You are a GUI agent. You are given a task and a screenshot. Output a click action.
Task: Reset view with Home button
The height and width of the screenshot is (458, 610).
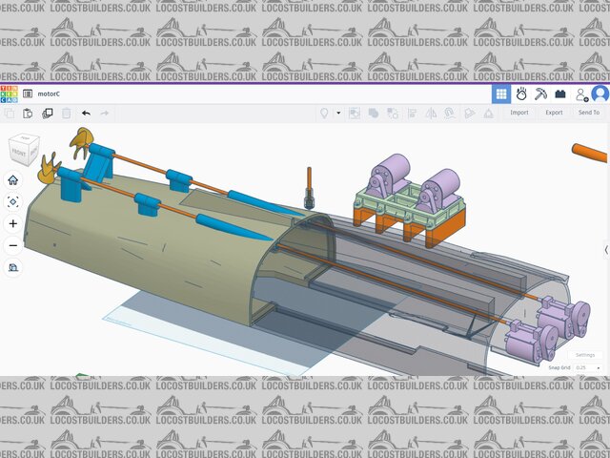coord(13,179)
